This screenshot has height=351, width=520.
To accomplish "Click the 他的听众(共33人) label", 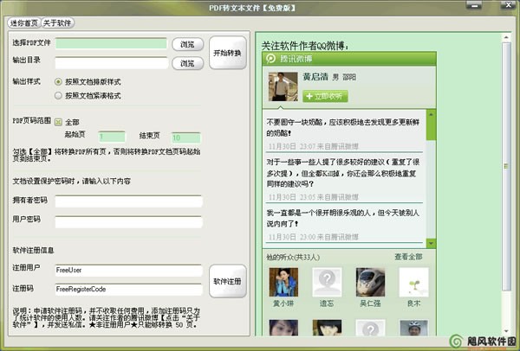I will point(293,257).
